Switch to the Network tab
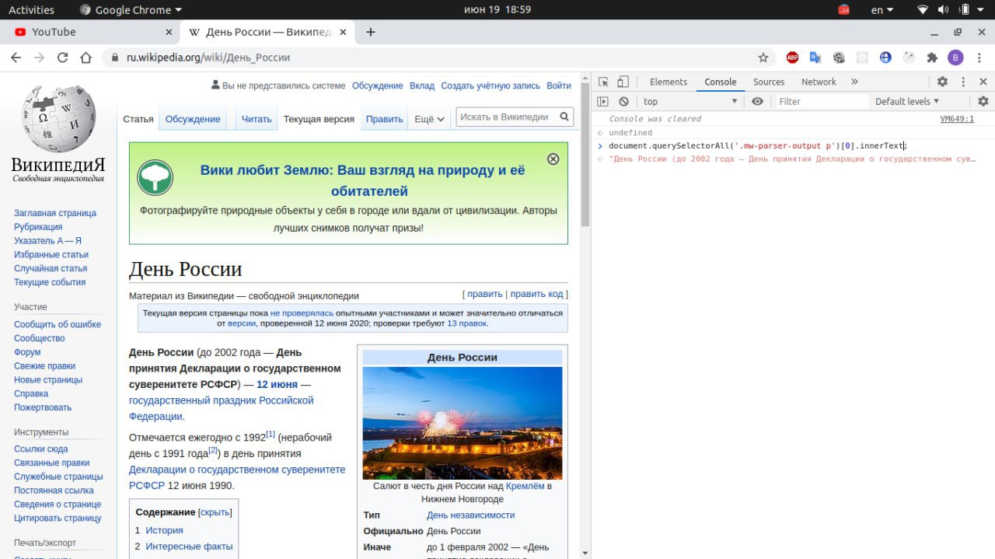Image resolution: width=995 pixels, height=559 pixels. 819,82
